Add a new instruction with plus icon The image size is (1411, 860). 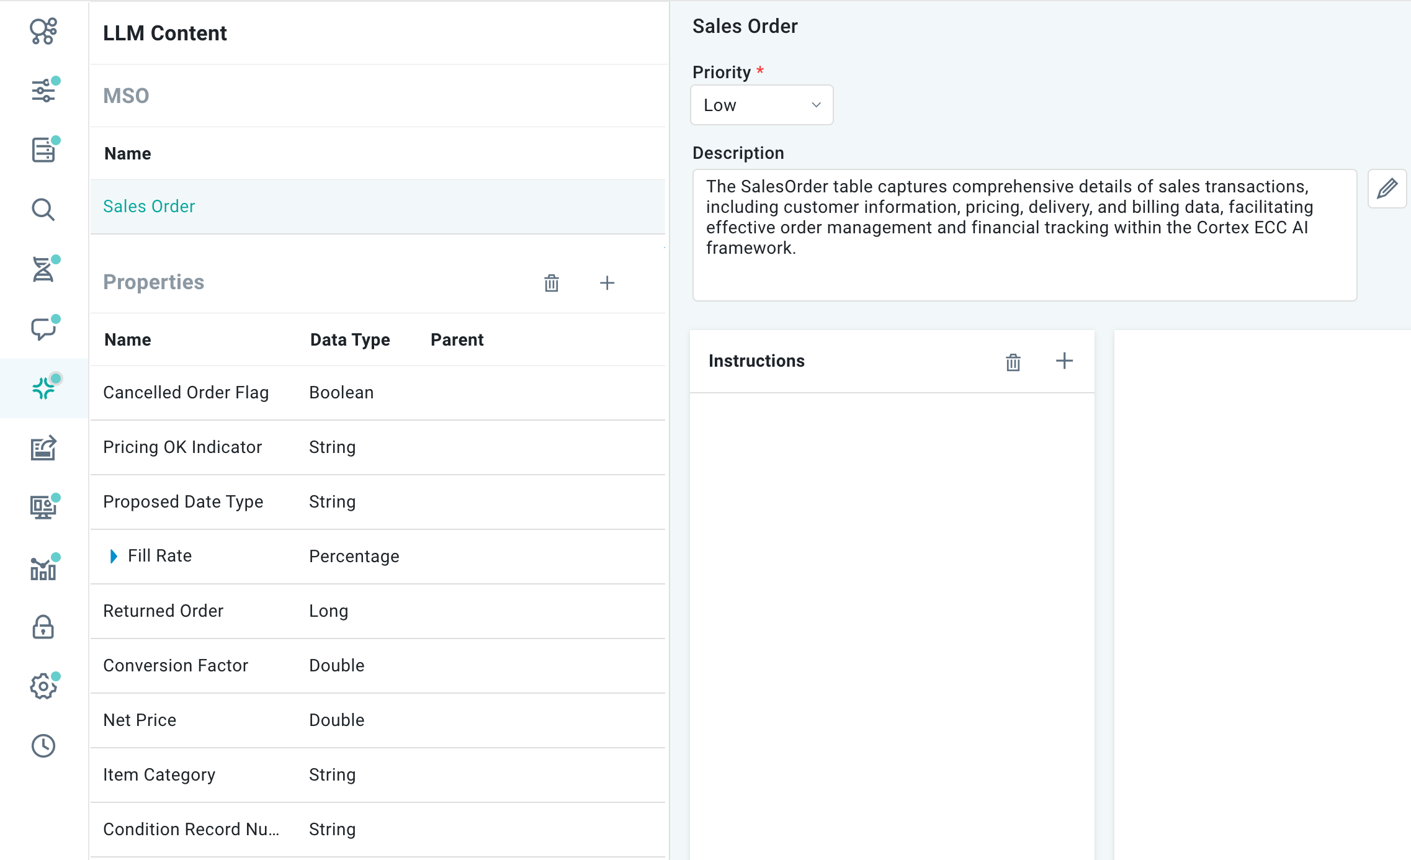coord(1065,361)
